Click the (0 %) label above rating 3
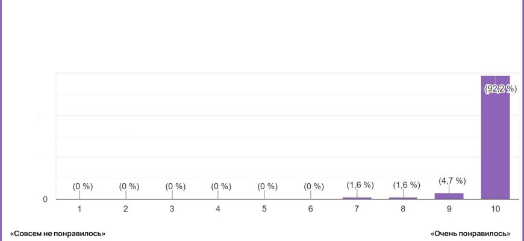Screen dimensions: 524x241 175,187
